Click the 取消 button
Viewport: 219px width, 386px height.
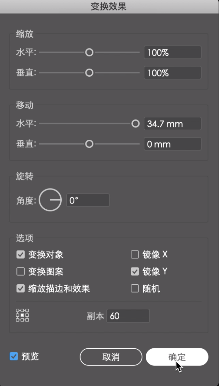coord(111,357)
